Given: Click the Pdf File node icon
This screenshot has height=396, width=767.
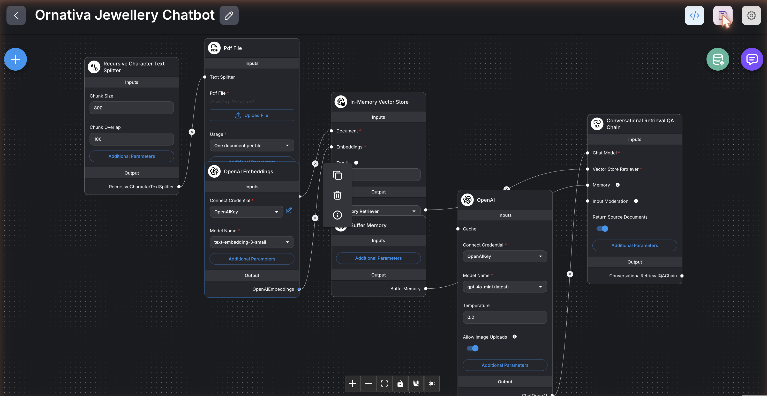Looking at the screenshot, I should (214, 48).
